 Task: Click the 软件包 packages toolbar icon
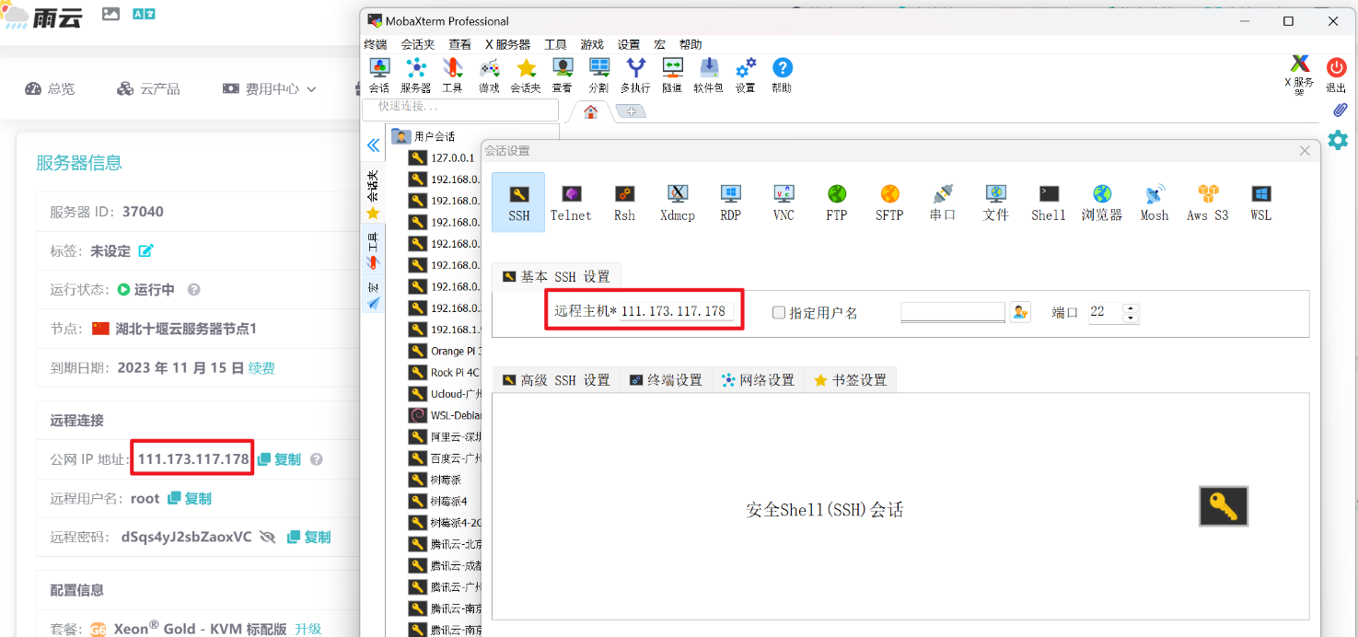coord(709,75)
